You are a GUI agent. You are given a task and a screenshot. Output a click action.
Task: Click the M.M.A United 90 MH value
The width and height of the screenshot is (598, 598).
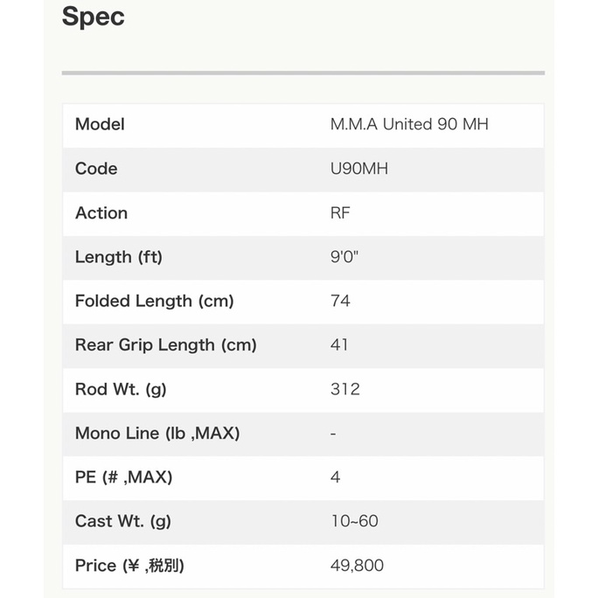409,124
